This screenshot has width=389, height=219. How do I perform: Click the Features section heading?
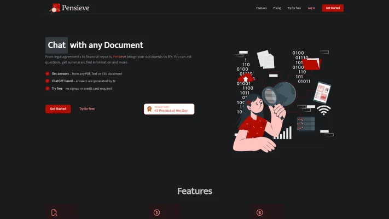(195, 191)
